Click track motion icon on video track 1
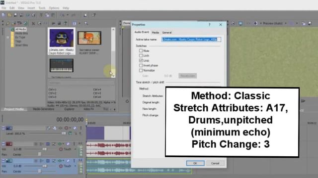 tap(54, 128)
